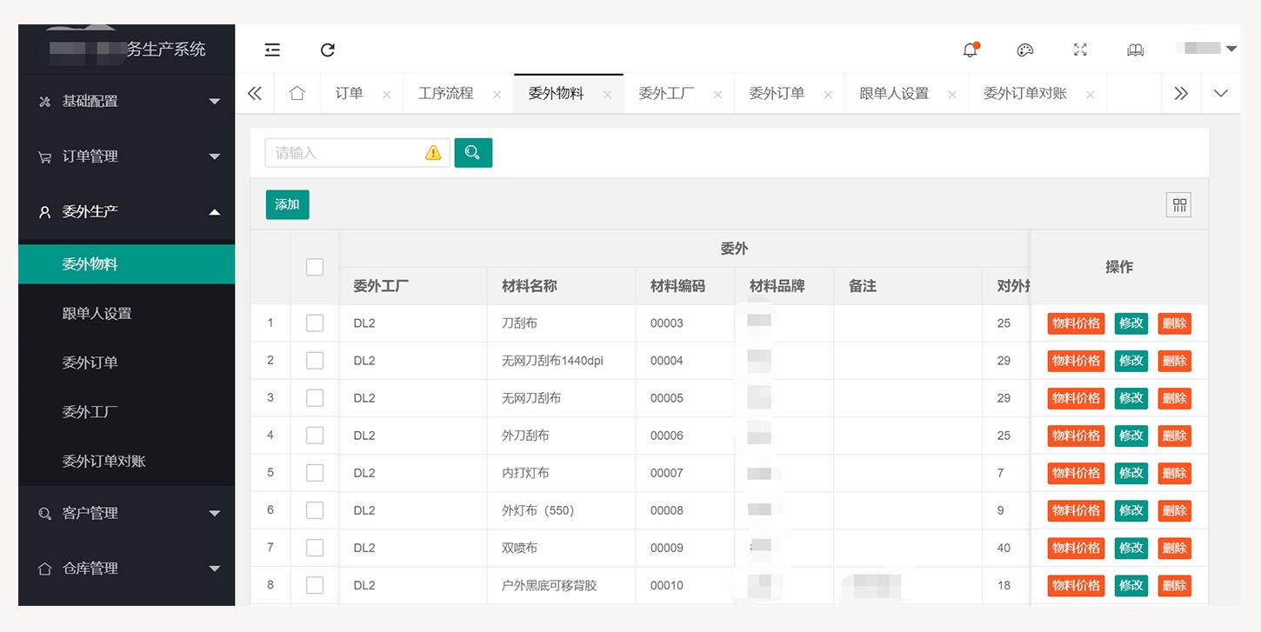Open the book documentation icon

point(1135,50)
